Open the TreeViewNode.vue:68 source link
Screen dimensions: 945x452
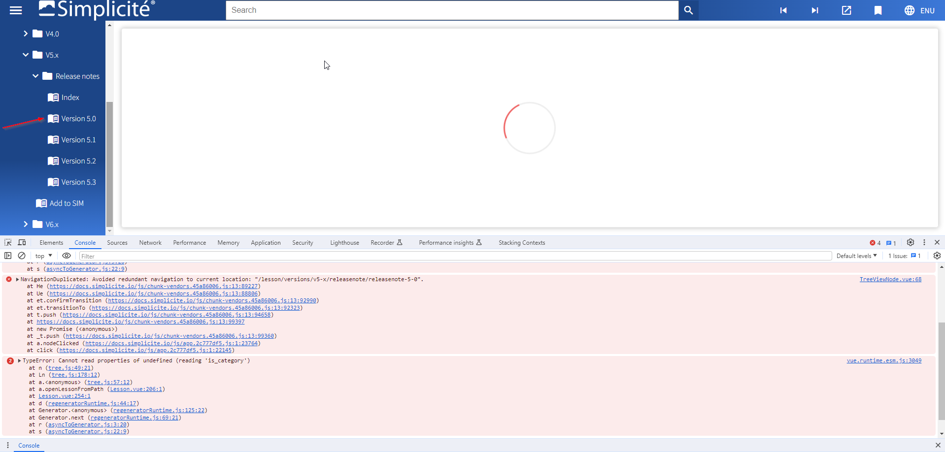[890, 279]
